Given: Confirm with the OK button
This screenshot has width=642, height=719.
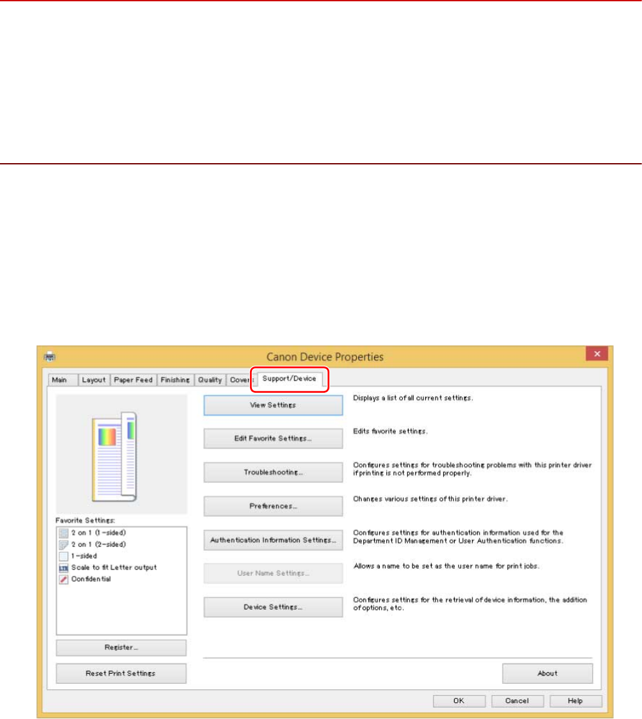Looking at the screenshot, I should pos(458,700).
